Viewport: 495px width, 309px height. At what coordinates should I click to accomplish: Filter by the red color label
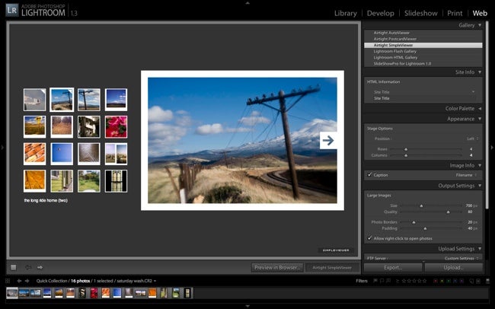click(x=436, y=281)
